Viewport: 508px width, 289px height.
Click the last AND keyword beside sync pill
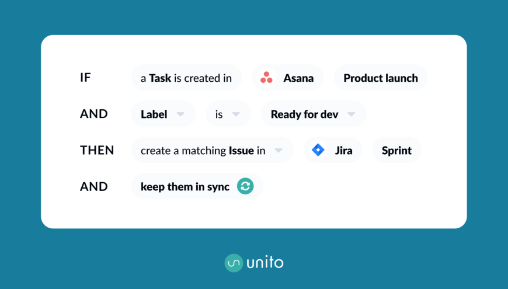point(94,186)
